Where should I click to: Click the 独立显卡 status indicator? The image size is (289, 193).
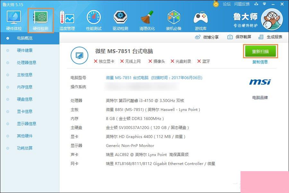click(x=104, y=61)
